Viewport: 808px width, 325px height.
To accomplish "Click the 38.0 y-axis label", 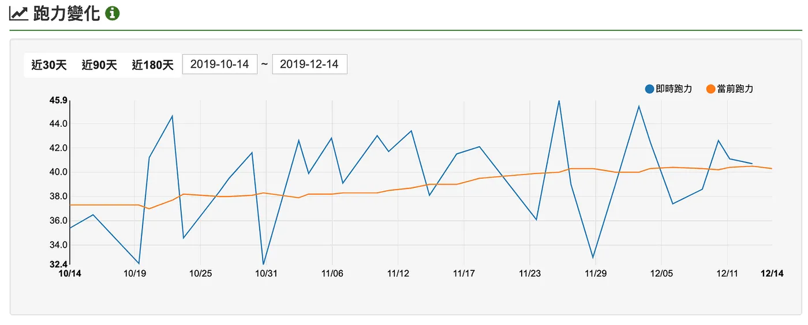I will click(x=59, y=196).
